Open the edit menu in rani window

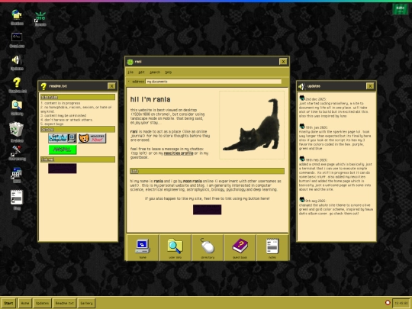141,72
